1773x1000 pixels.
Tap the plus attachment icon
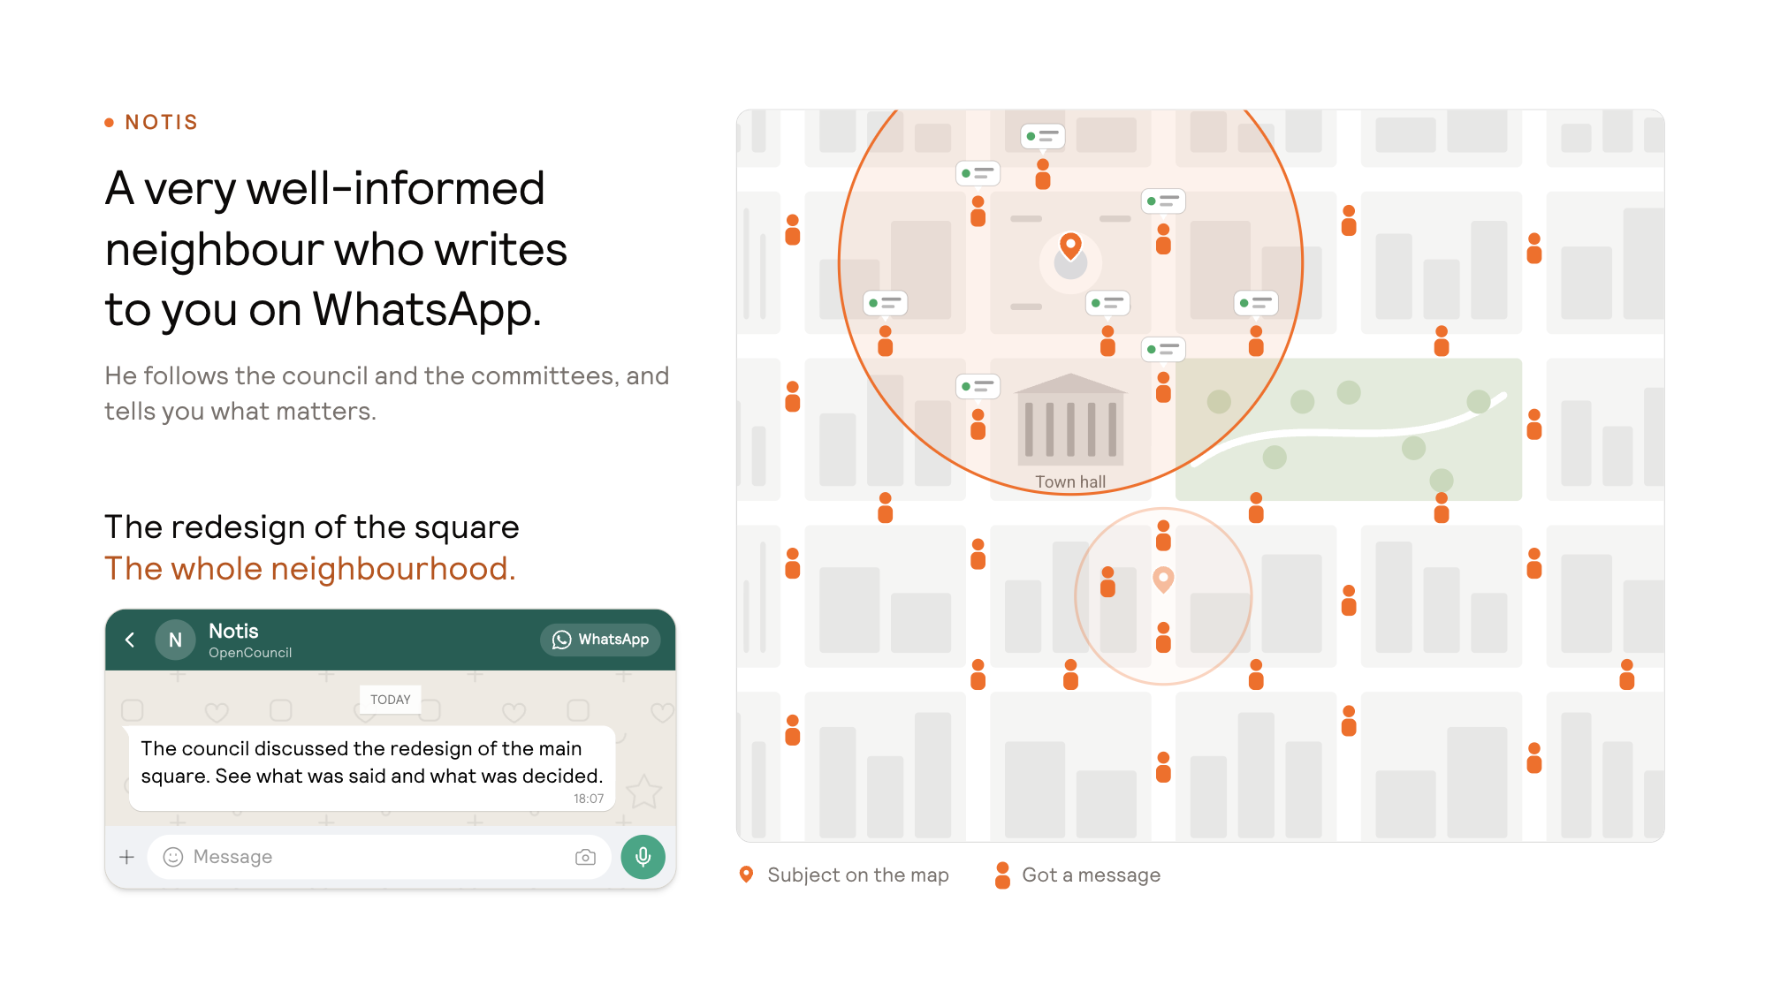[126, 857]
